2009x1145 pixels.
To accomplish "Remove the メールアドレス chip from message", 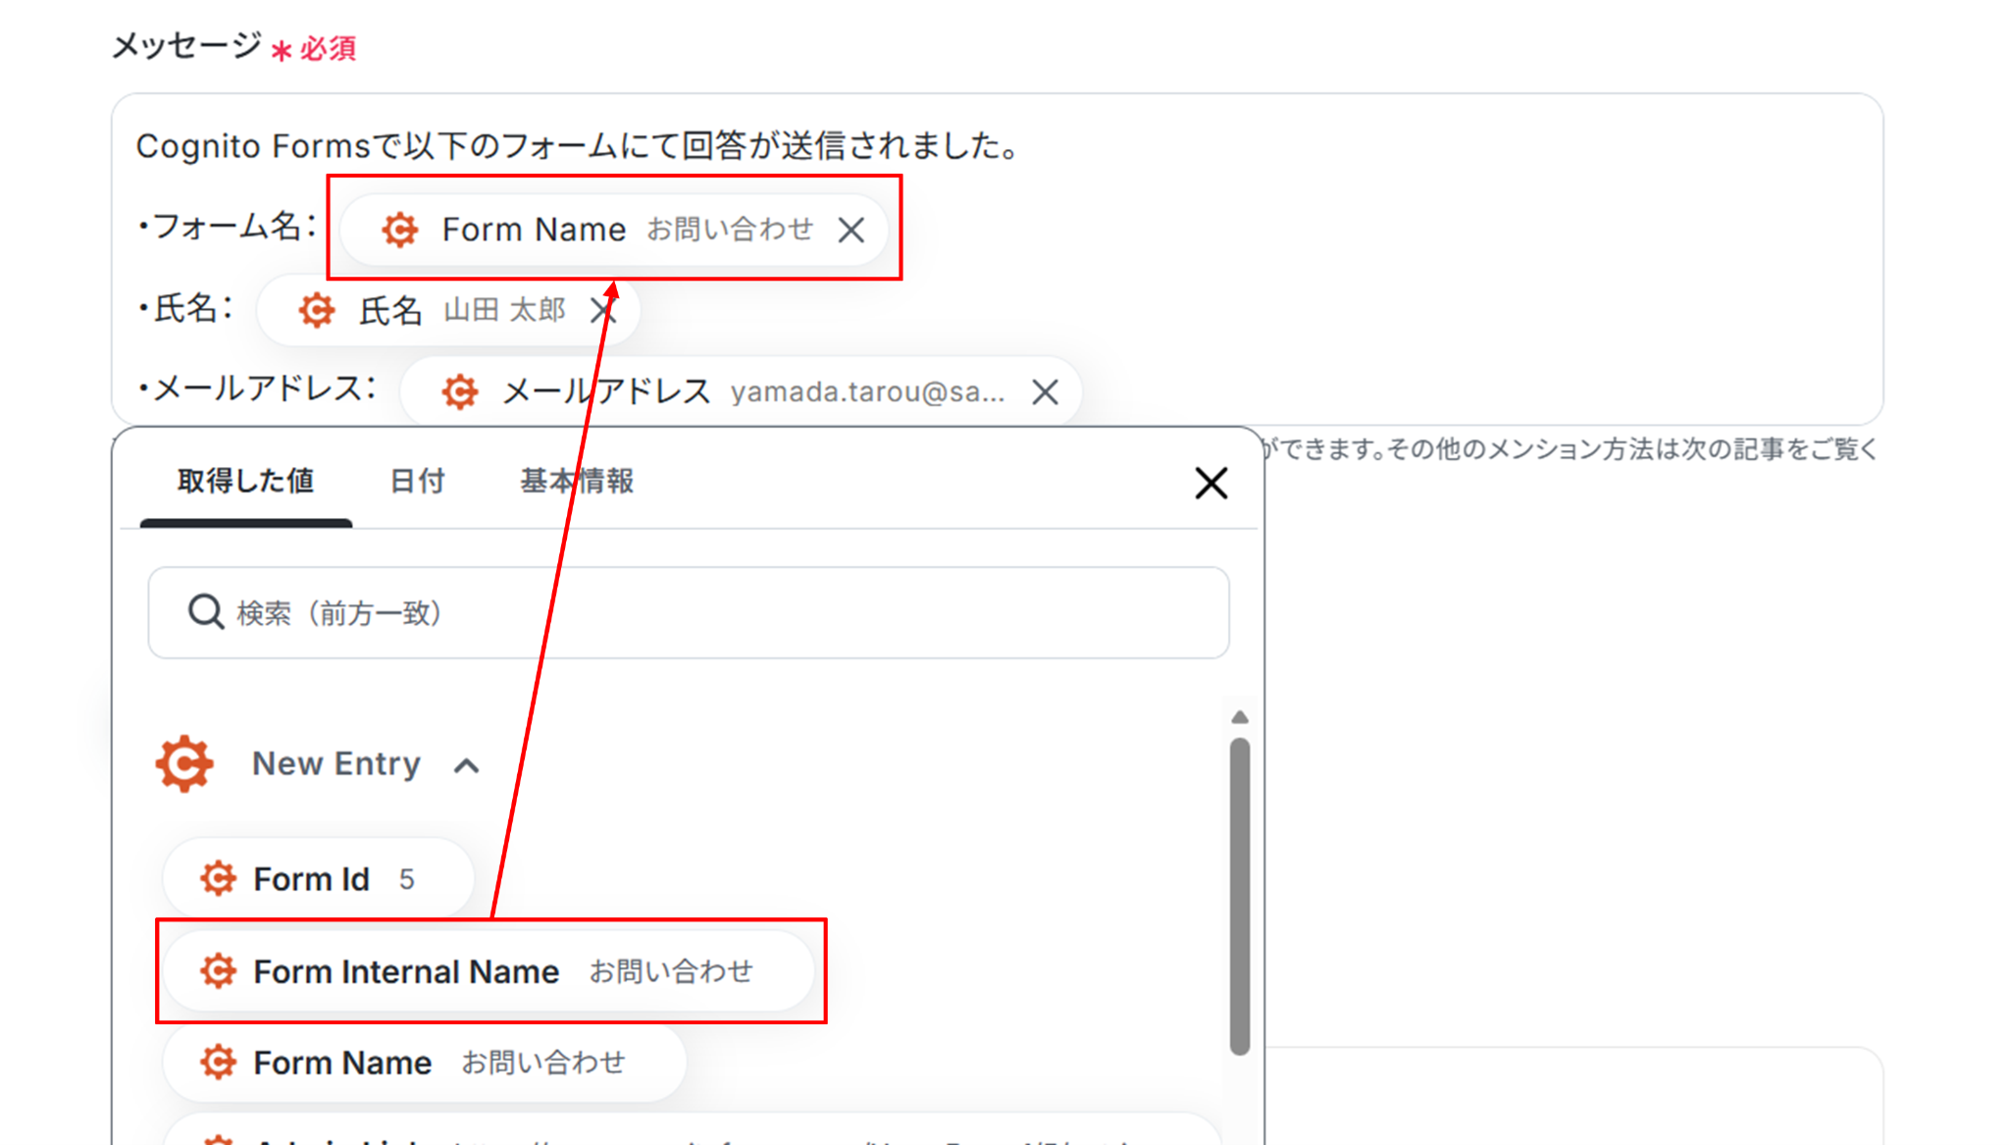I will pos(1045,392).
